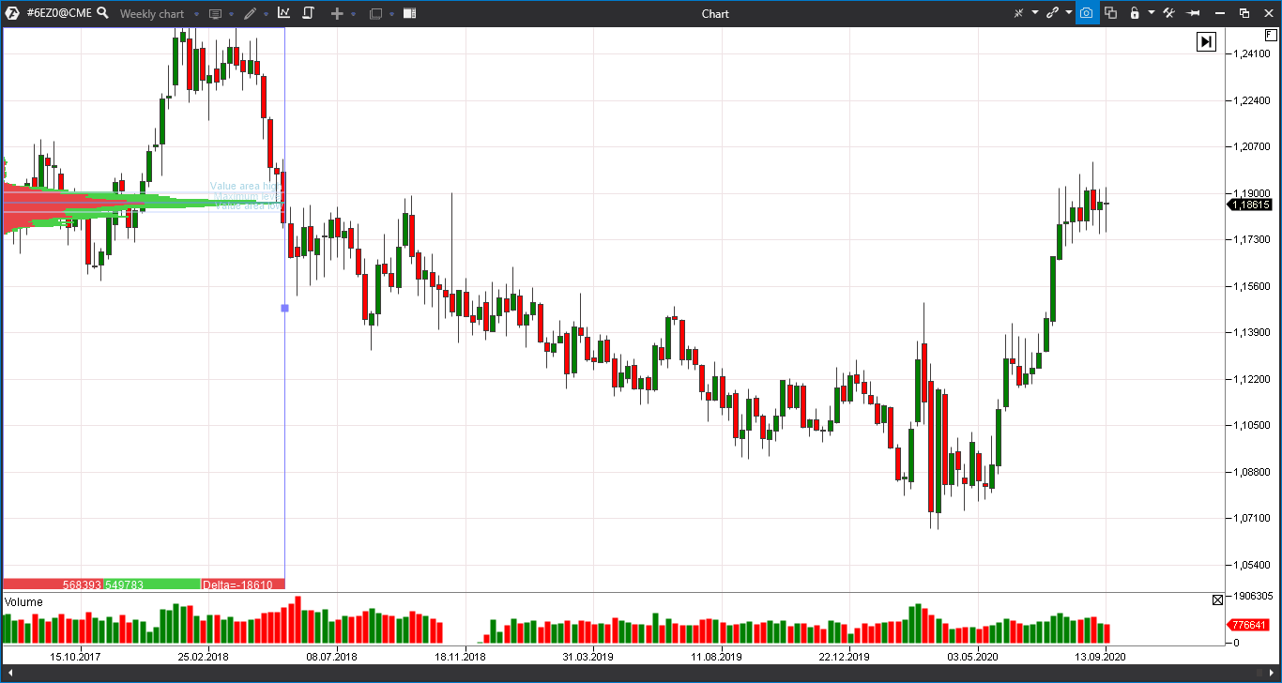The width and height of the screenshot is (1282, 683).
Task: Expand dropdown arrow next to pencil tool
Action: (266, 14)
